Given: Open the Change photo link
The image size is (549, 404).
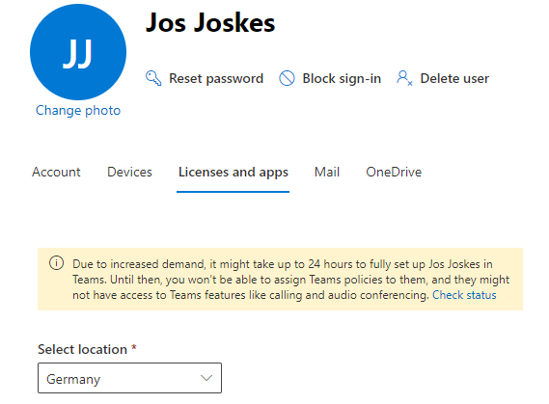Looking at the screenshot, I should click(78, 111).
